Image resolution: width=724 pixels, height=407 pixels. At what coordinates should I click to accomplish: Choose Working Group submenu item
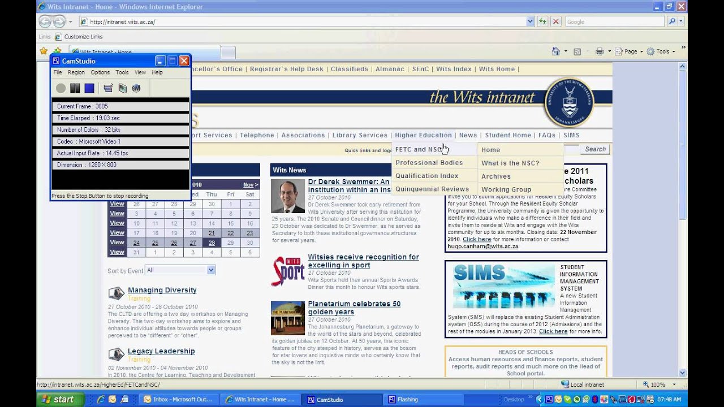(x=521, y=189)
